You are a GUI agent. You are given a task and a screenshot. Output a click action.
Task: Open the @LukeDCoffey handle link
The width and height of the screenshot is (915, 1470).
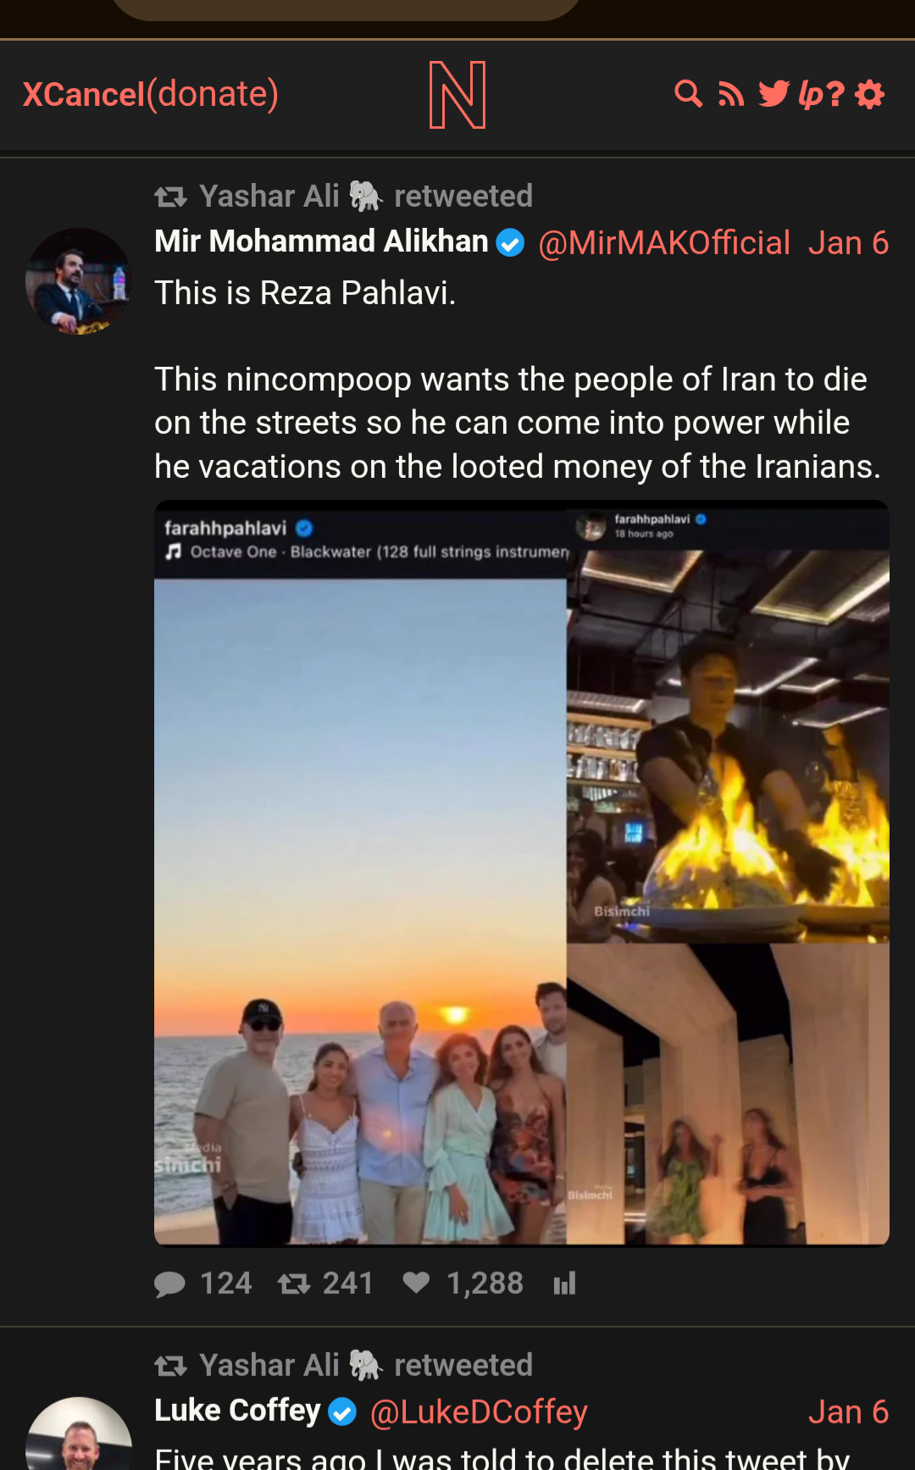[x=479, y=1412]
